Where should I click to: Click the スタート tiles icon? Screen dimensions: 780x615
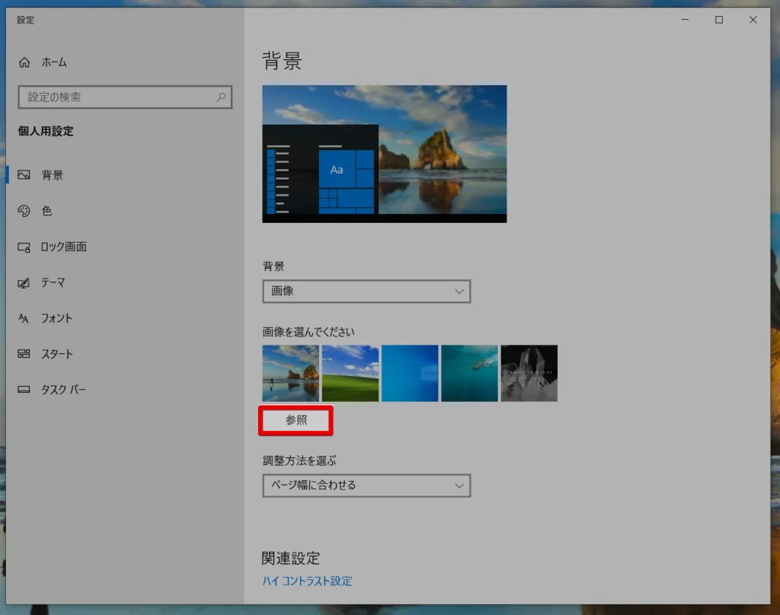click(24, 353)
